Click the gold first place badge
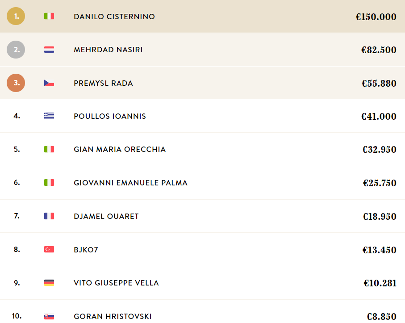The image size is (405, 323). click(x=16, y=16)
